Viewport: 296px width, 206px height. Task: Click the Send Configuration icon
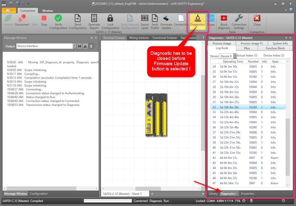(78, 18)
